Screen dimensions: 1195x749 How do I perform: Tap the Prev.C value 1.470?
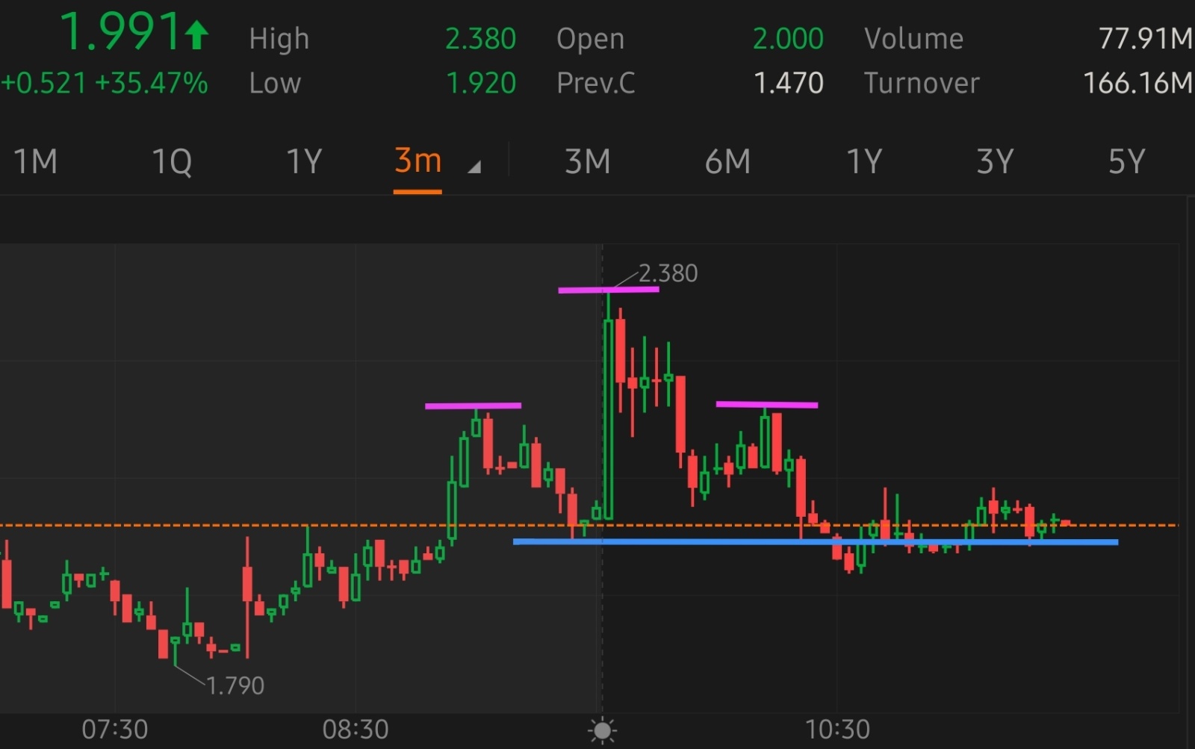point(788,83)
